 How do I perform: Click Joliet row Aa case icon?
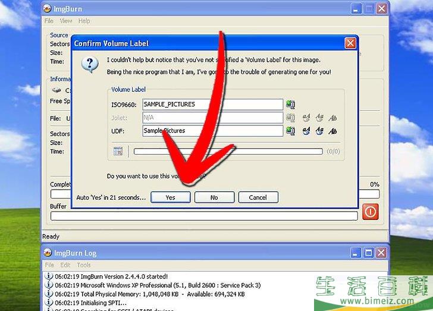click(x=319, y=118)
